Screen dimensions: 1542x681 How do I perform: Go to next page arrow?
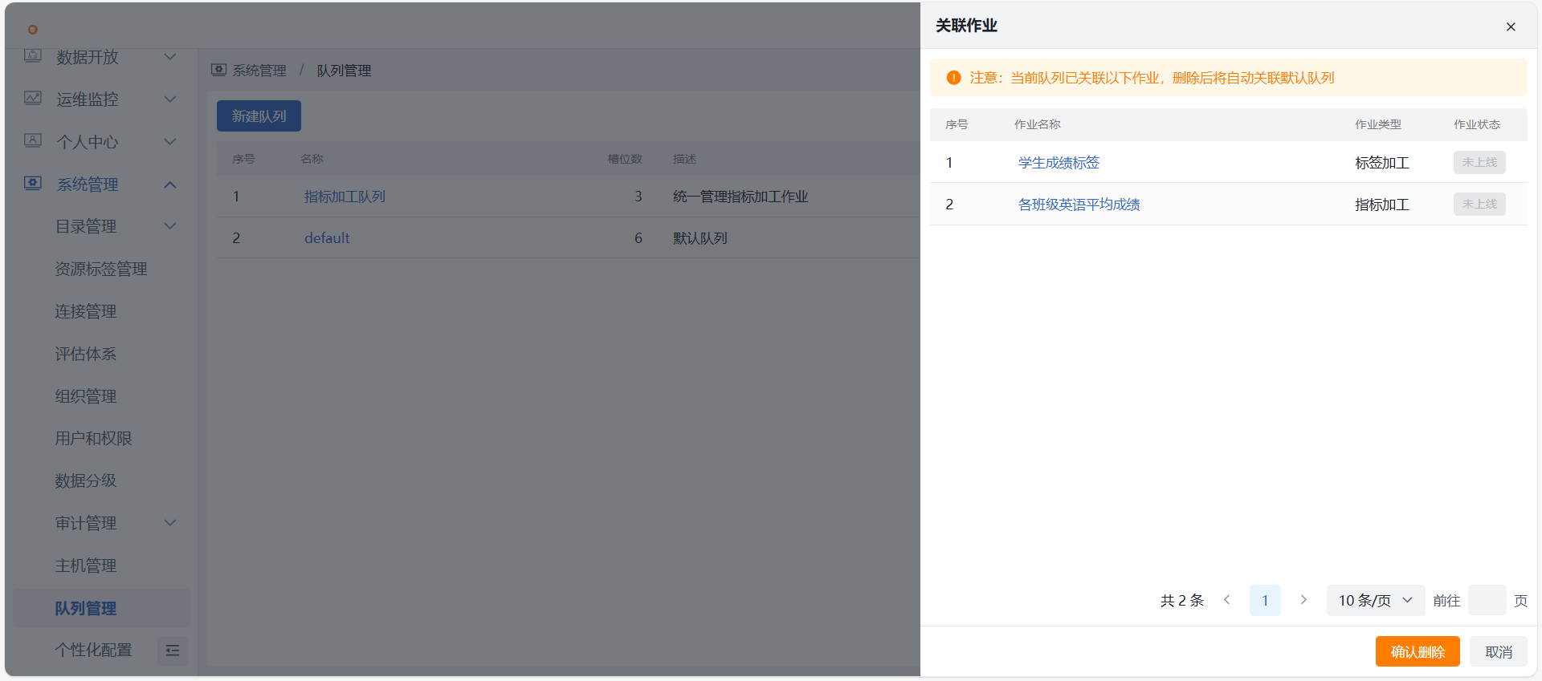[1303, 600]
